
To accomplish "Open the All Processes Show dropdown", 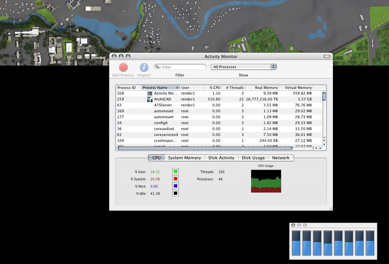I will click(243, 67).
